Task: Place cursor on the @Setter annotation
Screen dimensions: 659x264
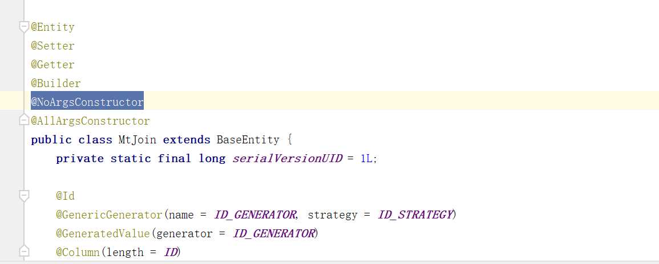Action: coord(52,46)
